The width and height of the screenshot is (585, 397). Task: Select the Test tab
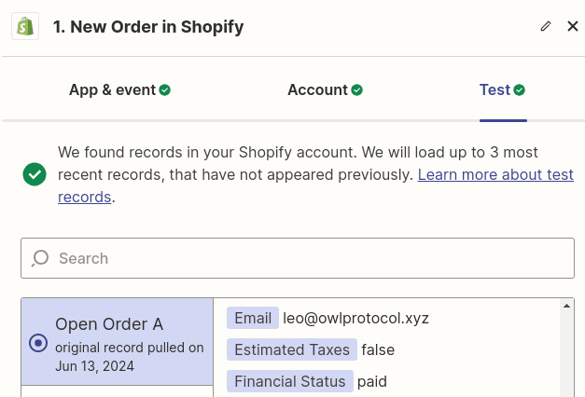494,90
